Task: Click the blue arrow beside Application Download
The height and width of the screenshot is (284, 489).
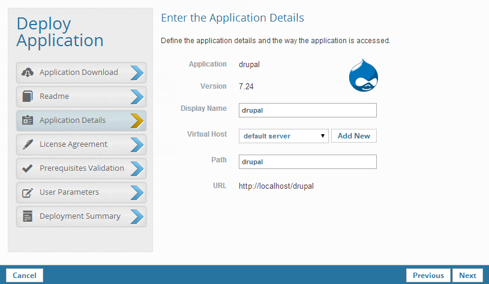Action: point(137,72)
